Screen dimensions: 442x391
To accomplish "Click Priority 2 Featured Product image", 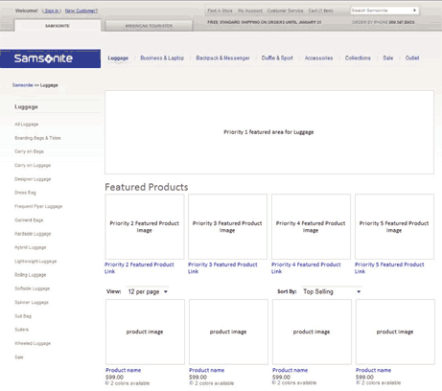I will (x=145, y=226).
